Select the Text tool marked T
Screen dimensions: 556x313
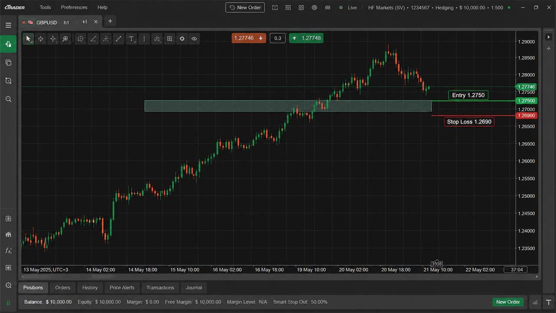(x=131, y=39)
